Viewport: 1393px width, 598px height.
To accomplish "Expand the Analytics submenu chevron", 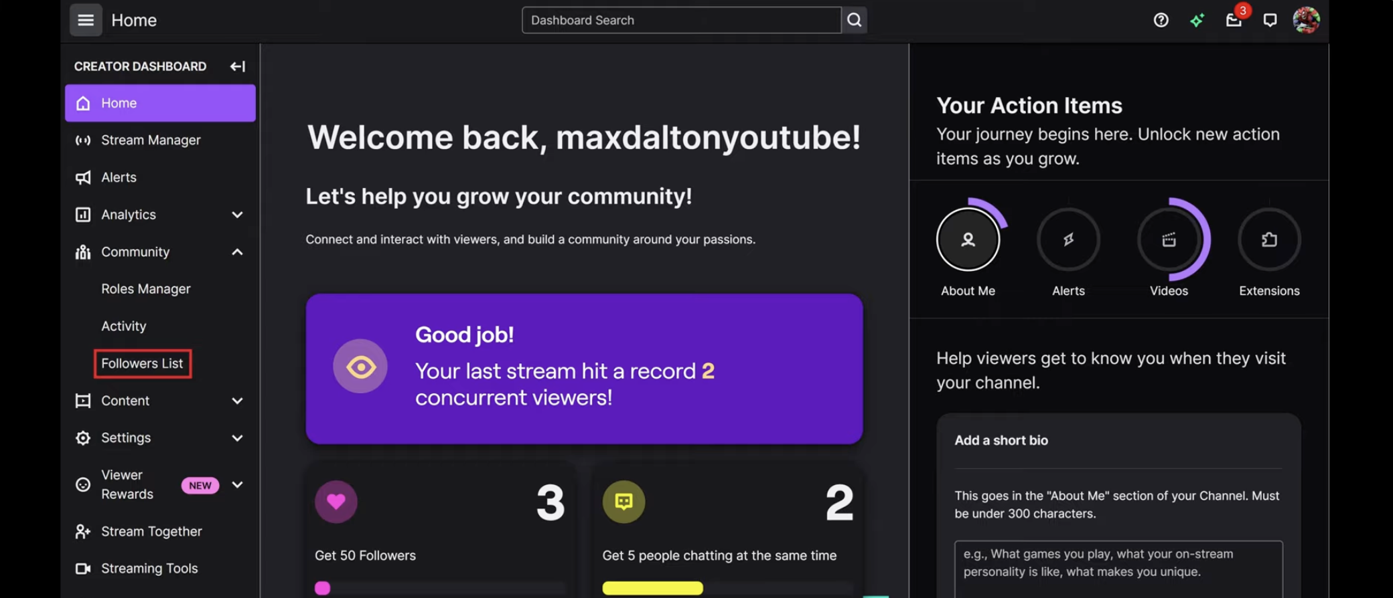I will 237,215.
